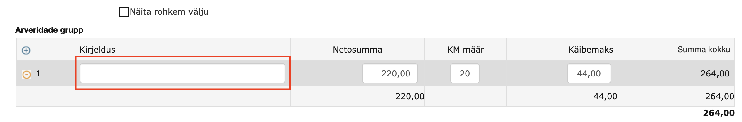Select the Käibemaks field showing 44,00
Screen dimensions: 742x122
coord(589,73)
